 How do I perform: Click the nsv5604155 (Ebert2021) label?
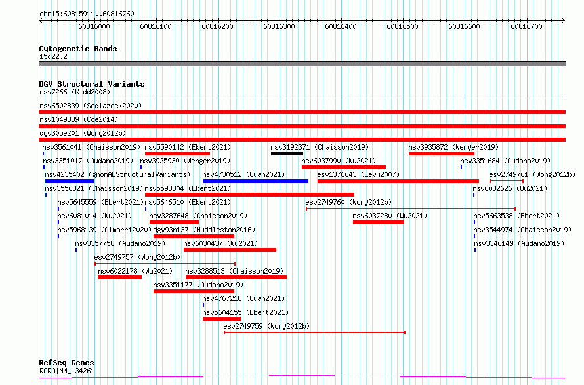click(245, 312)
